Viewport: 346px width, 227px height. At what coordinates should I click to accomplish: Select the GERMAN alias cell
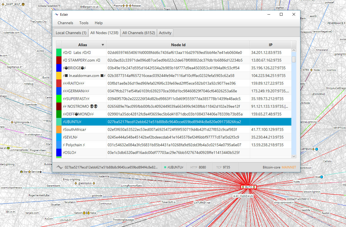(x=84, y=91)
